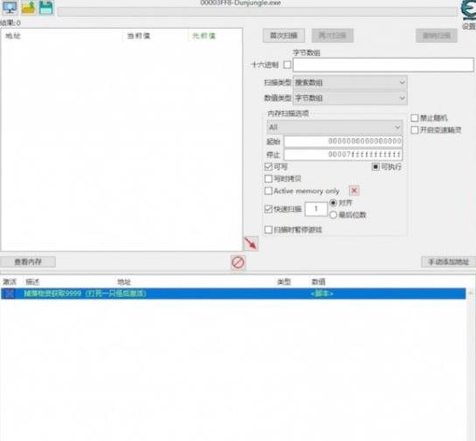476x441 pixels.
Task: Click the start address field
Action: [343, 142]
